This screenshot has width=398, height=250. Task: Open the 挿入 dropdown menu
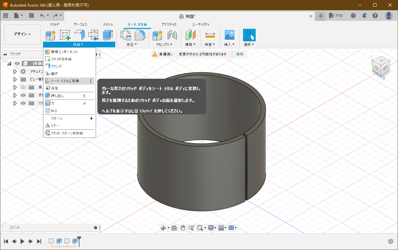point(229,44)
